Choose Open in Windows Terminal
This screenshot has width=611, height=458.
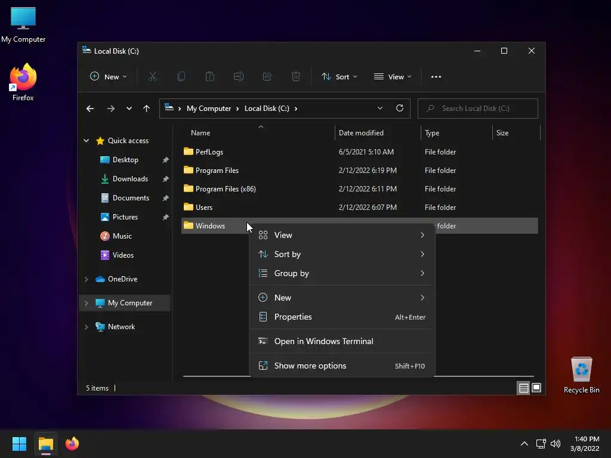342,342
